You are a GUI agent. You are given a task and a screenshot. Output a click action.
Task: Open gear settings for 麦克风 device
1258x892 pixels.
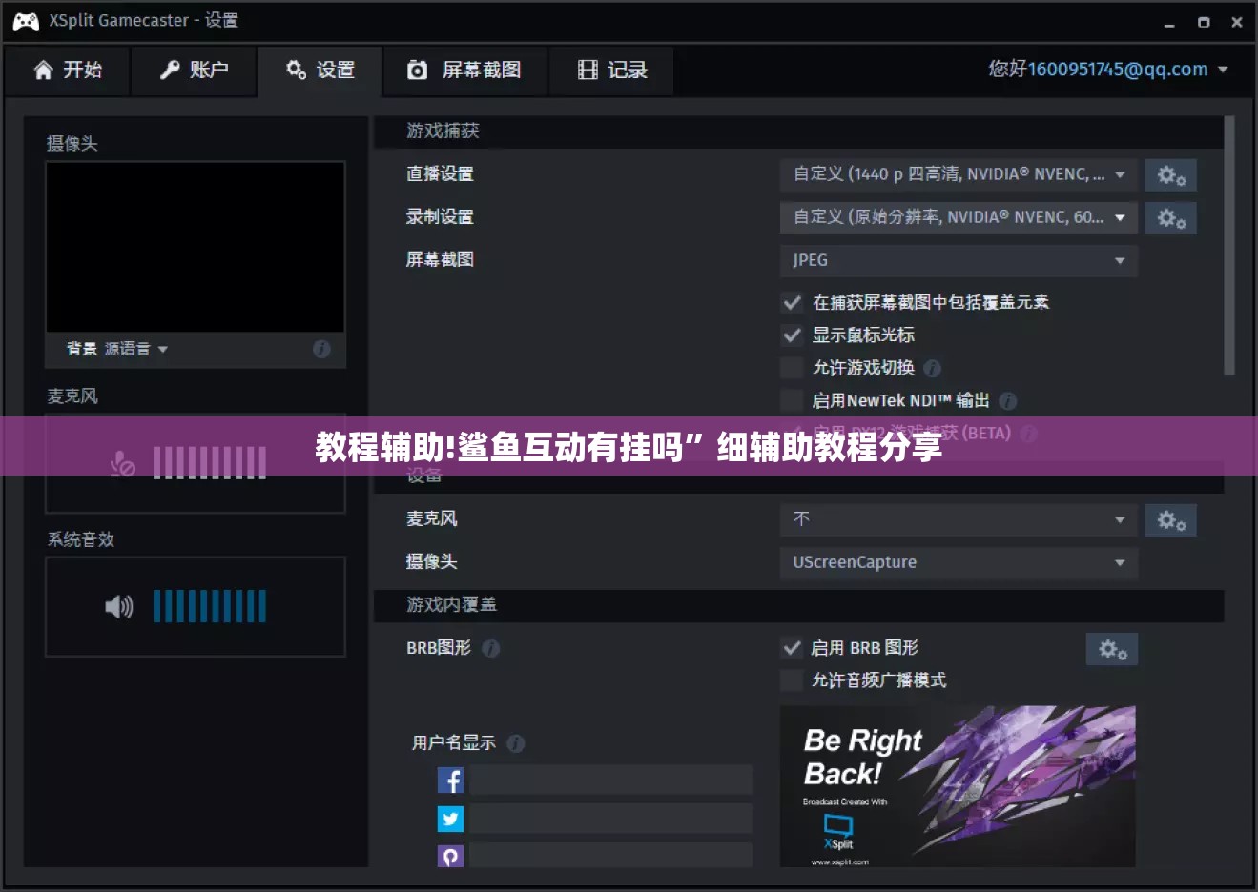pos(1170,520)
